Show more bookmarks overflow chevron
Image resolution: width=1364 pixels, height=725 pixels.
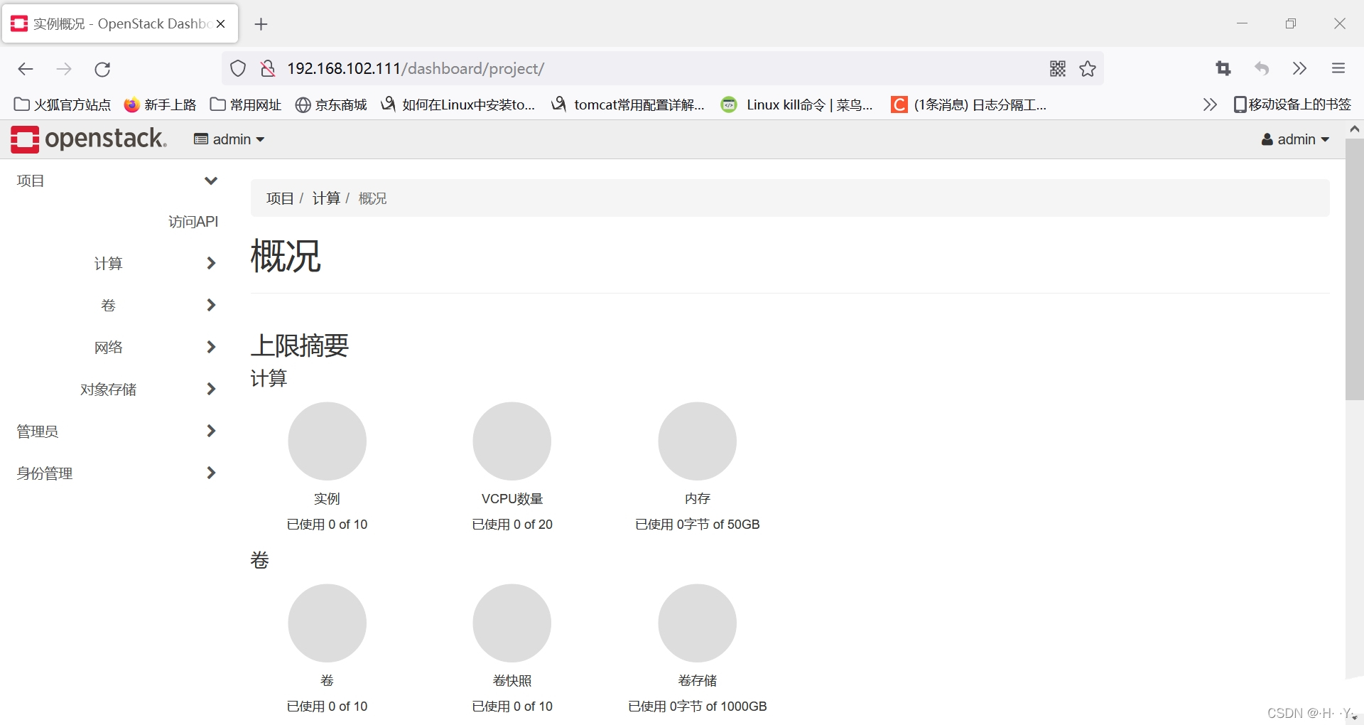coord(1210,105)
